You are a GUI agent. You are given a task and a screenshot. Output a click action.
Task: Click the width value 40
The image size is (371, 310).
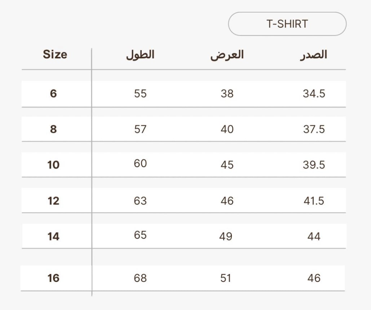227,129
